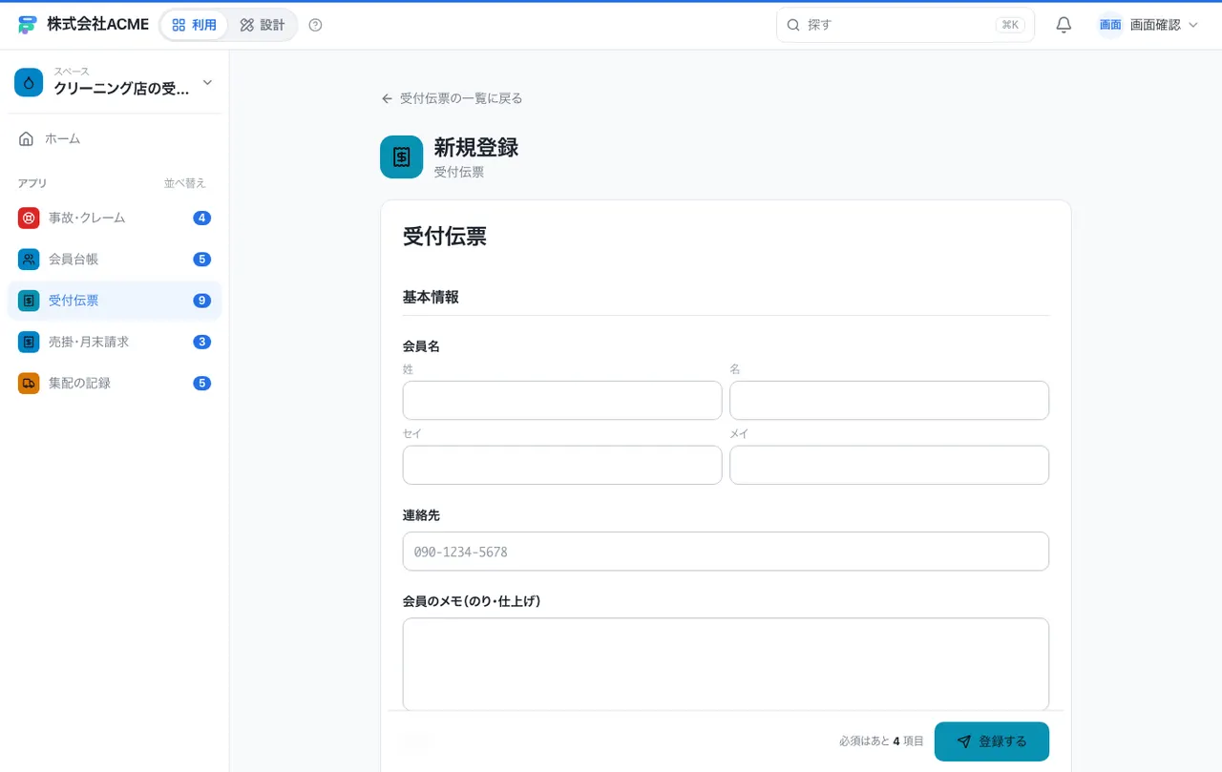Image resolution: width=1222 pixels, height=772 pixels.
Task: Open 集配の記録 in the sidebar
Action: (115, 383)
